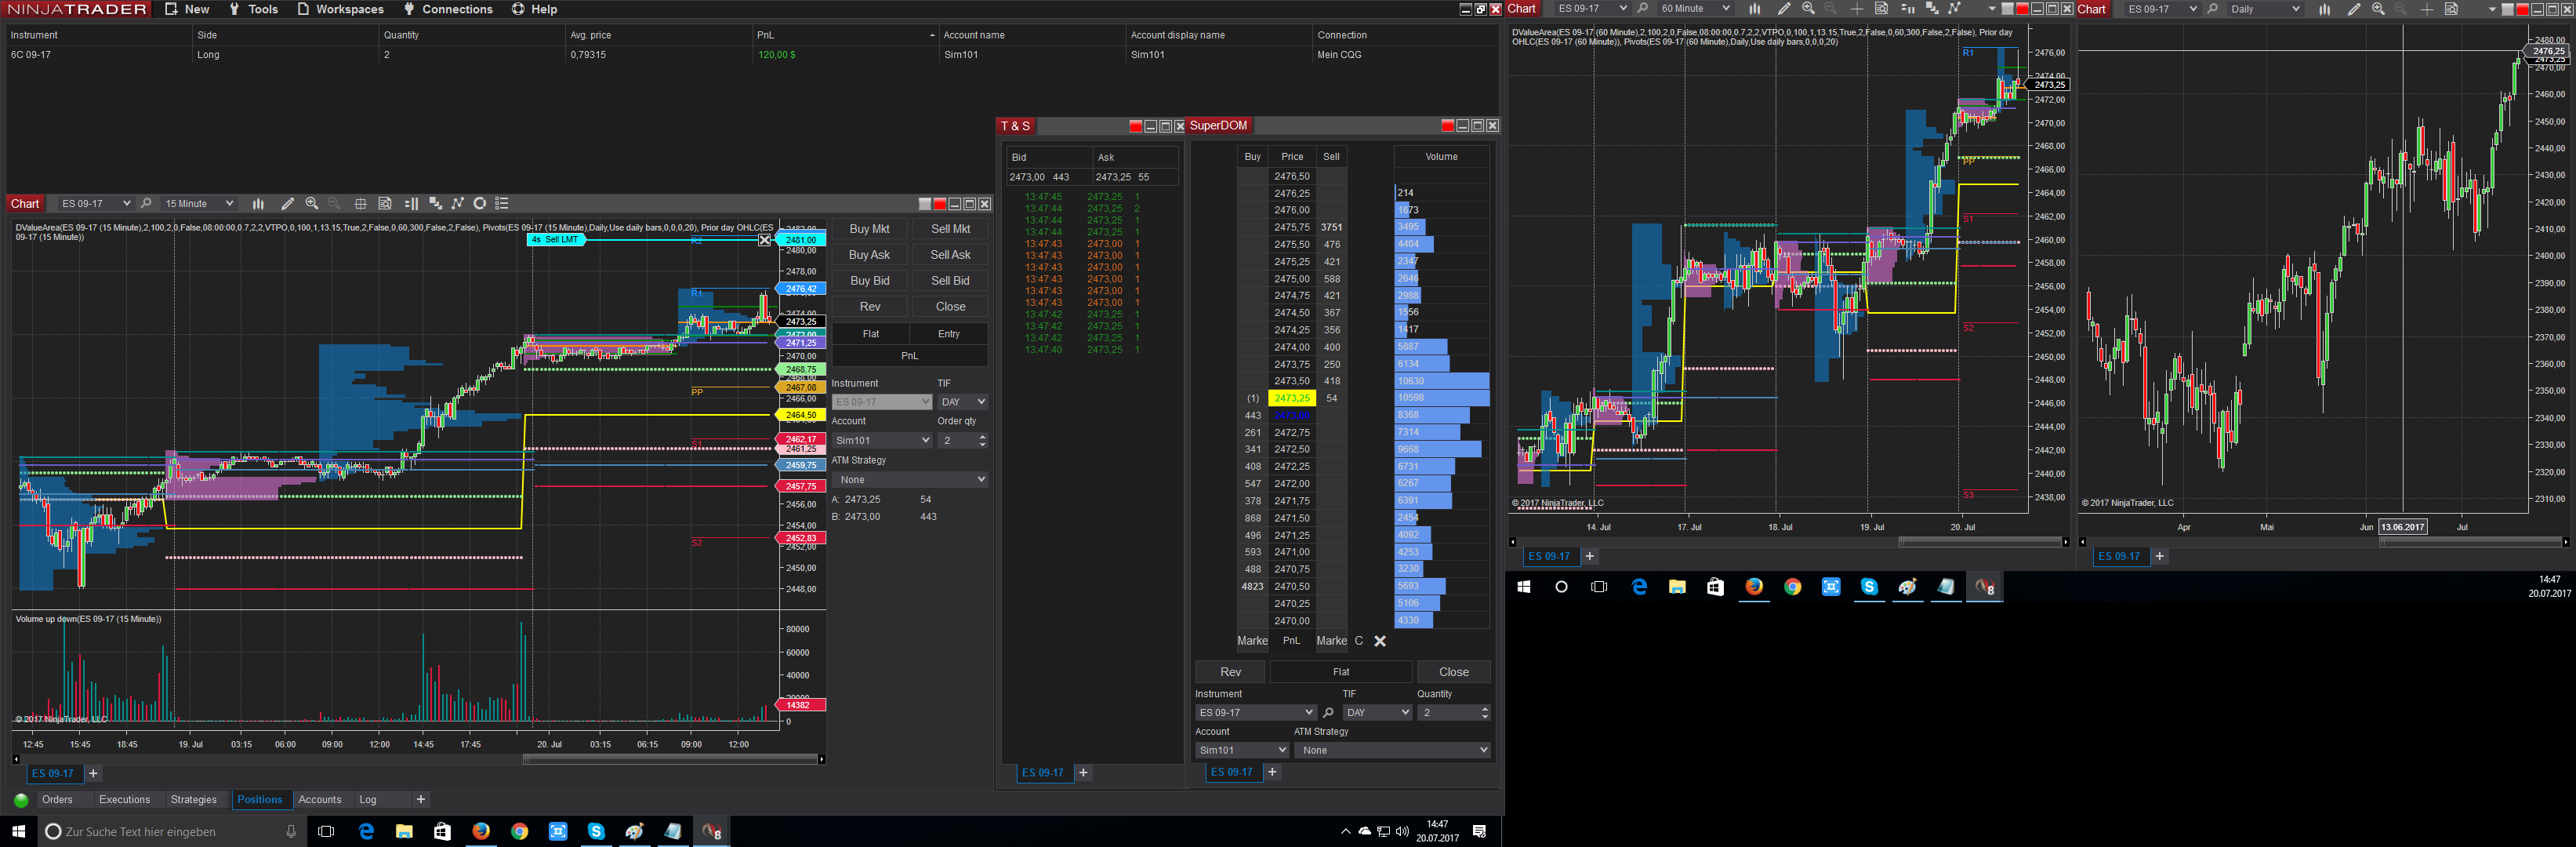Screen dimensions: 2576x847
Task: Expand Chart Trader TIF DAY dropdown
Action: (963, 402)
